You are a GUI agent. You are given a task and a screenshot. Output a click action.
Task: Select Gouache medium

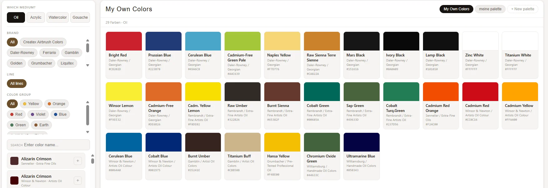(80, 17)
